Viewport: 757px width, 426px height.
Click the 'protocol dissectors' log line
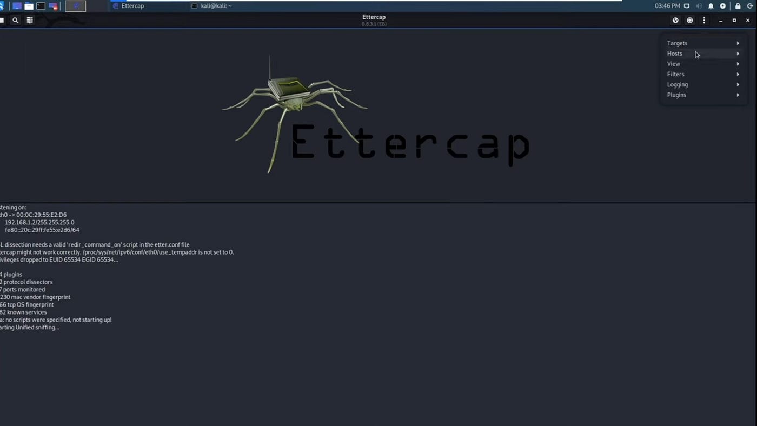(x=26, y=282)
